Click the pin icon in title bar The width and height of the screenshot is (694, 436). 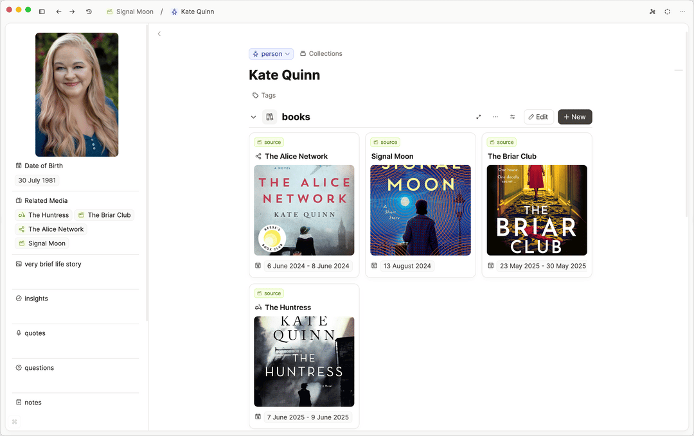(x=652, y=12)
